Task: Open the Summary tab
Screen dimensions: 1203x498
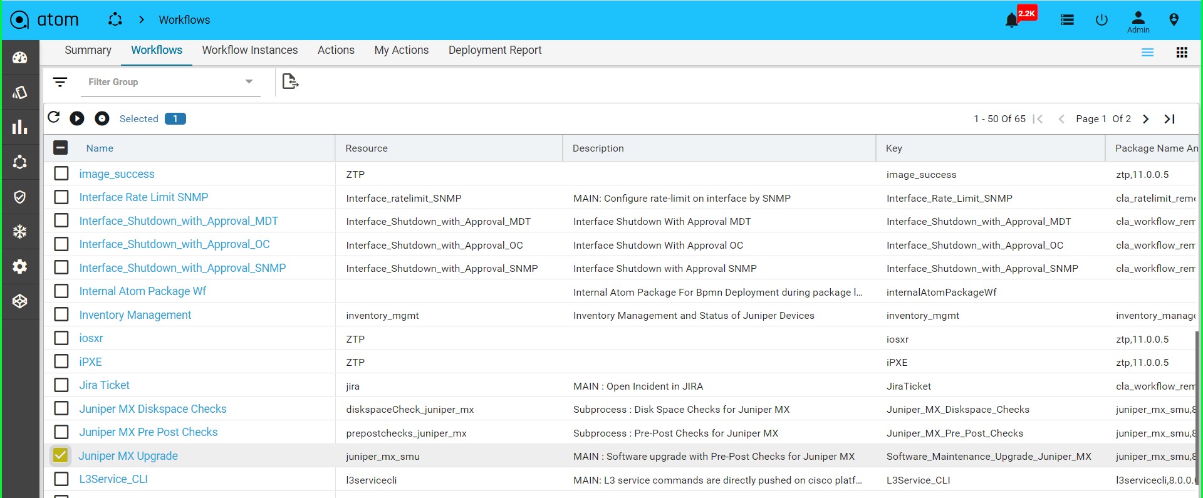Action: coord(88,50)
